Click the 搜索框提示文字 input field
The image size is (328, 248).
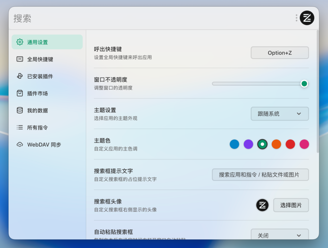click(x=260, y=175)
